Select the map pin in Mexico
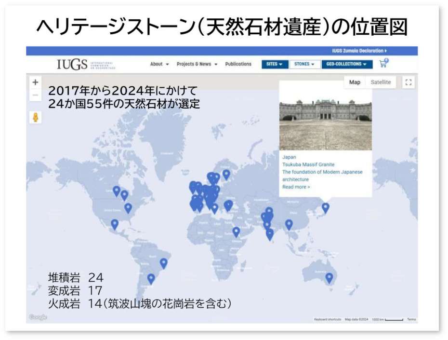 [115, 224]
